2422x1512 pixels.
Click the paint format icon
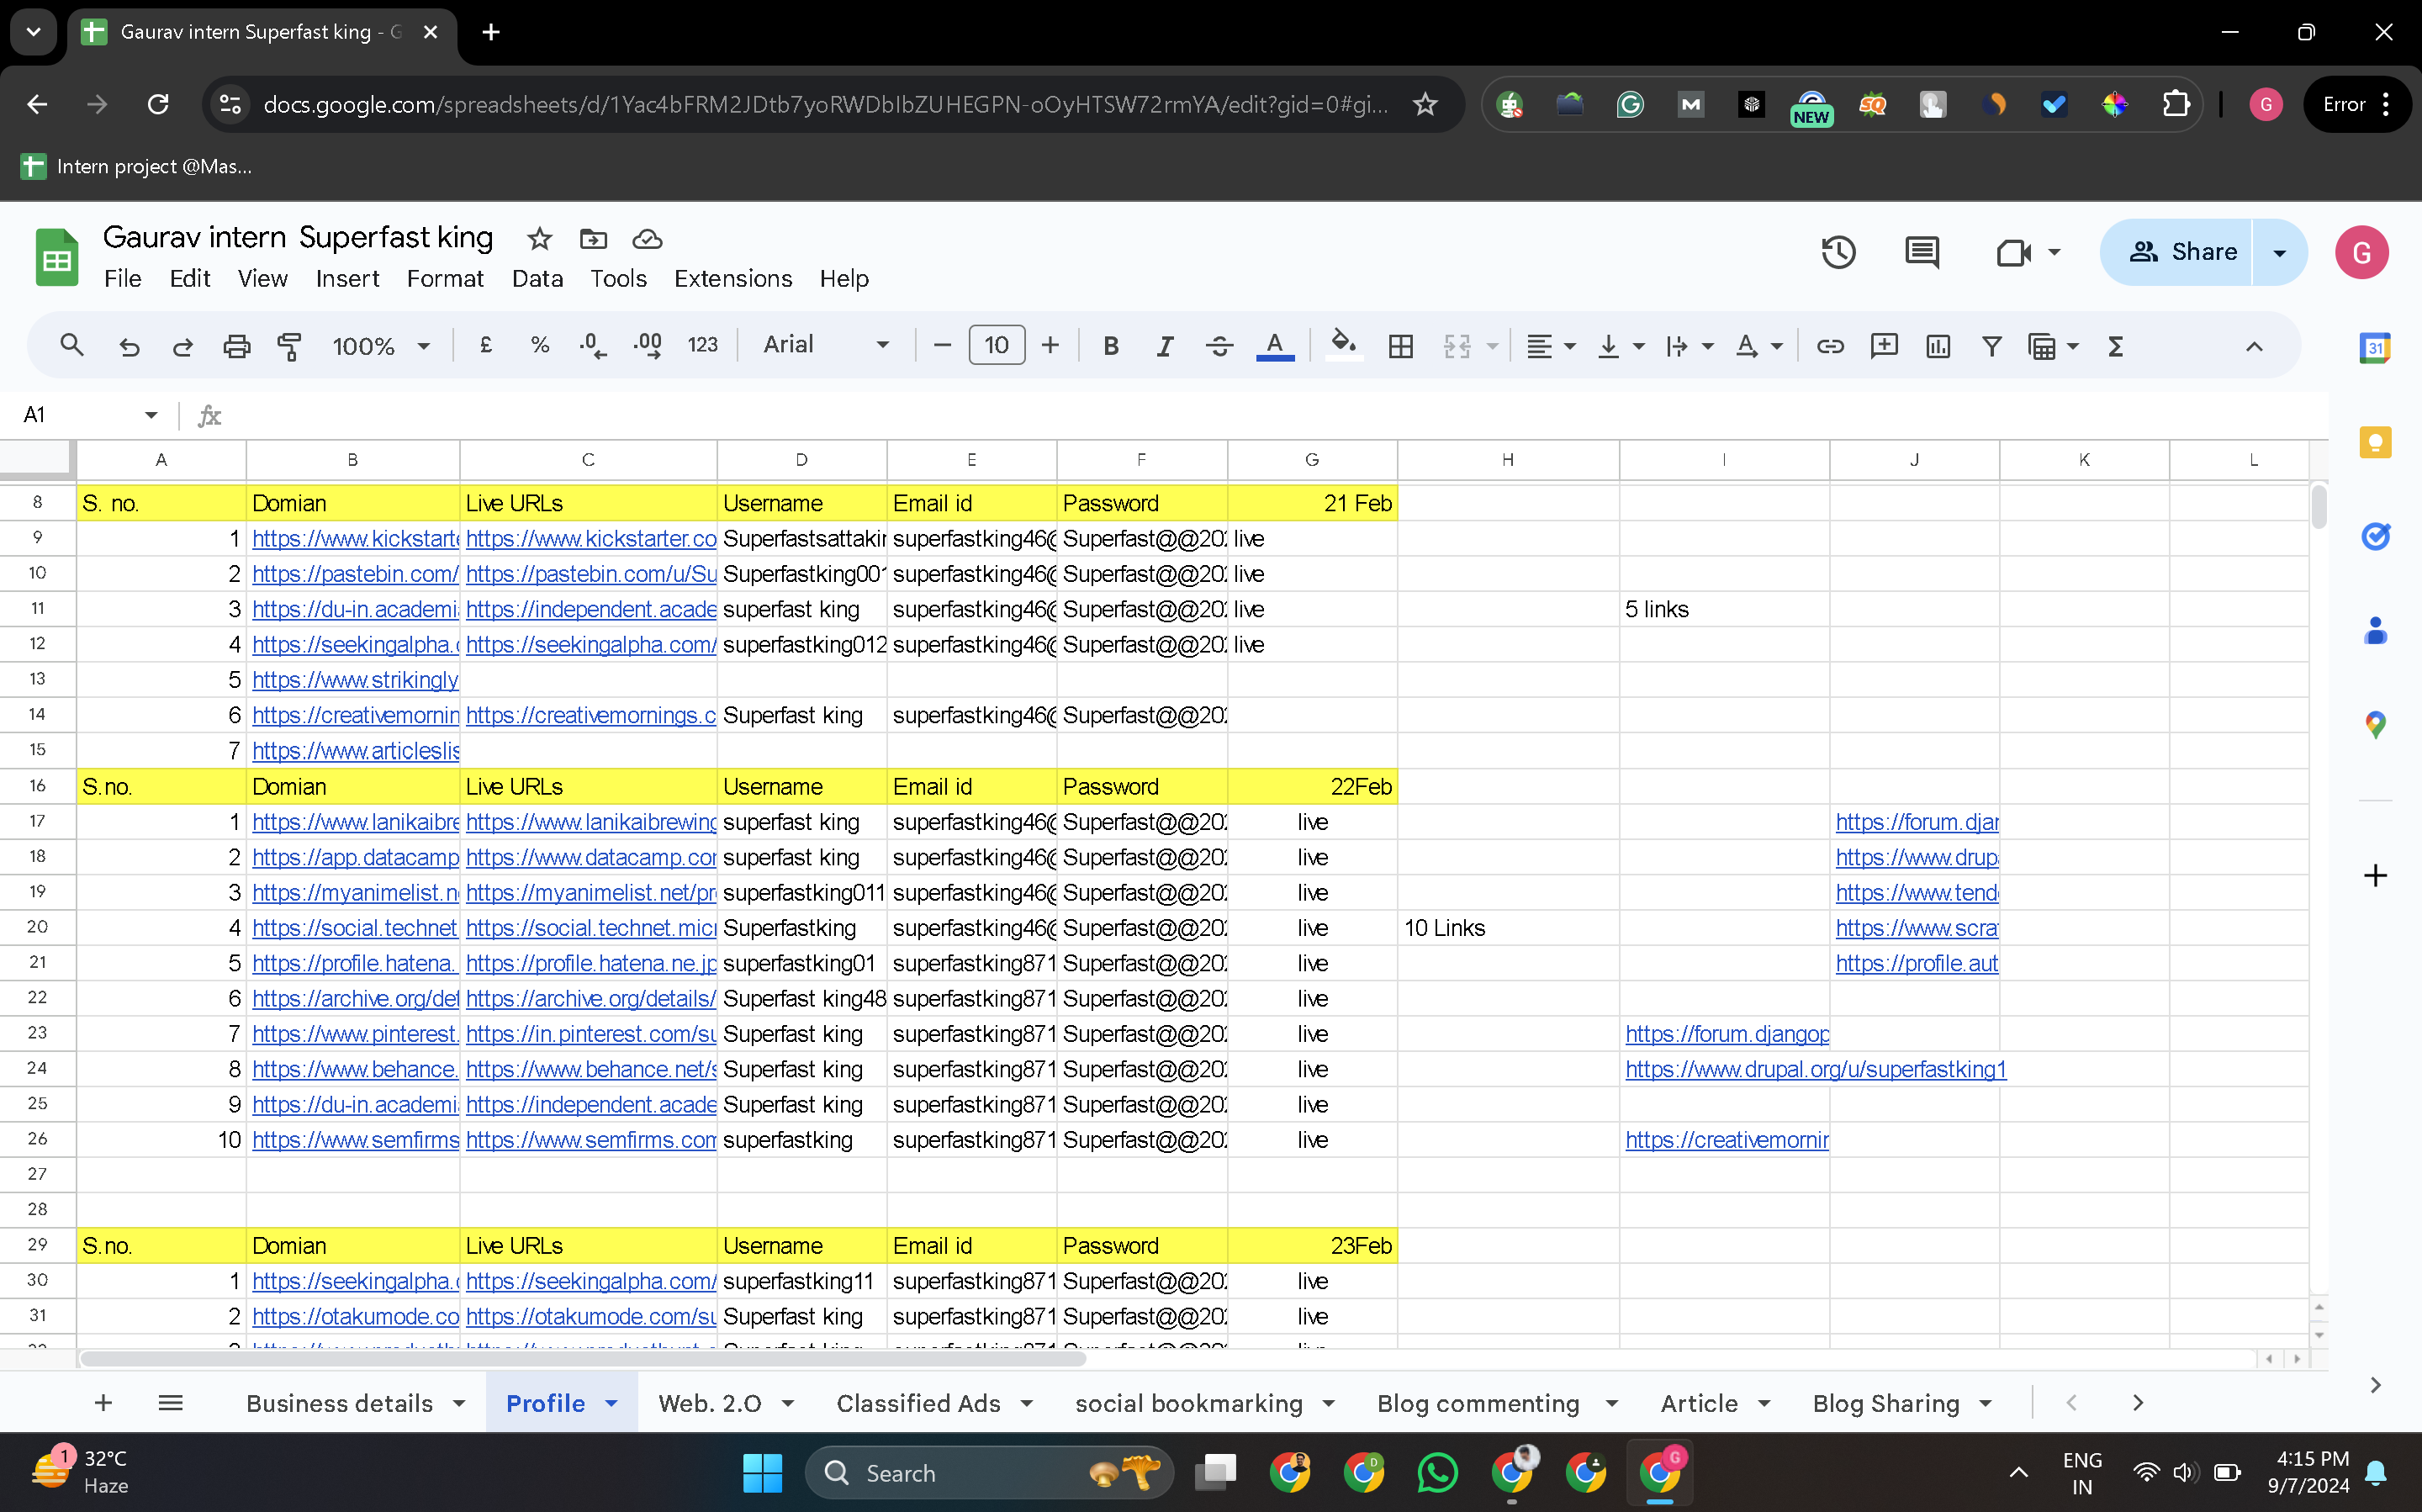pos(290,346)
